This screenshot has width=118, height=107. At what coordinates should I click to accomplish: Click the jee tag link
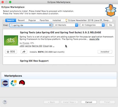pyautogui.click(x=51, y=46)
